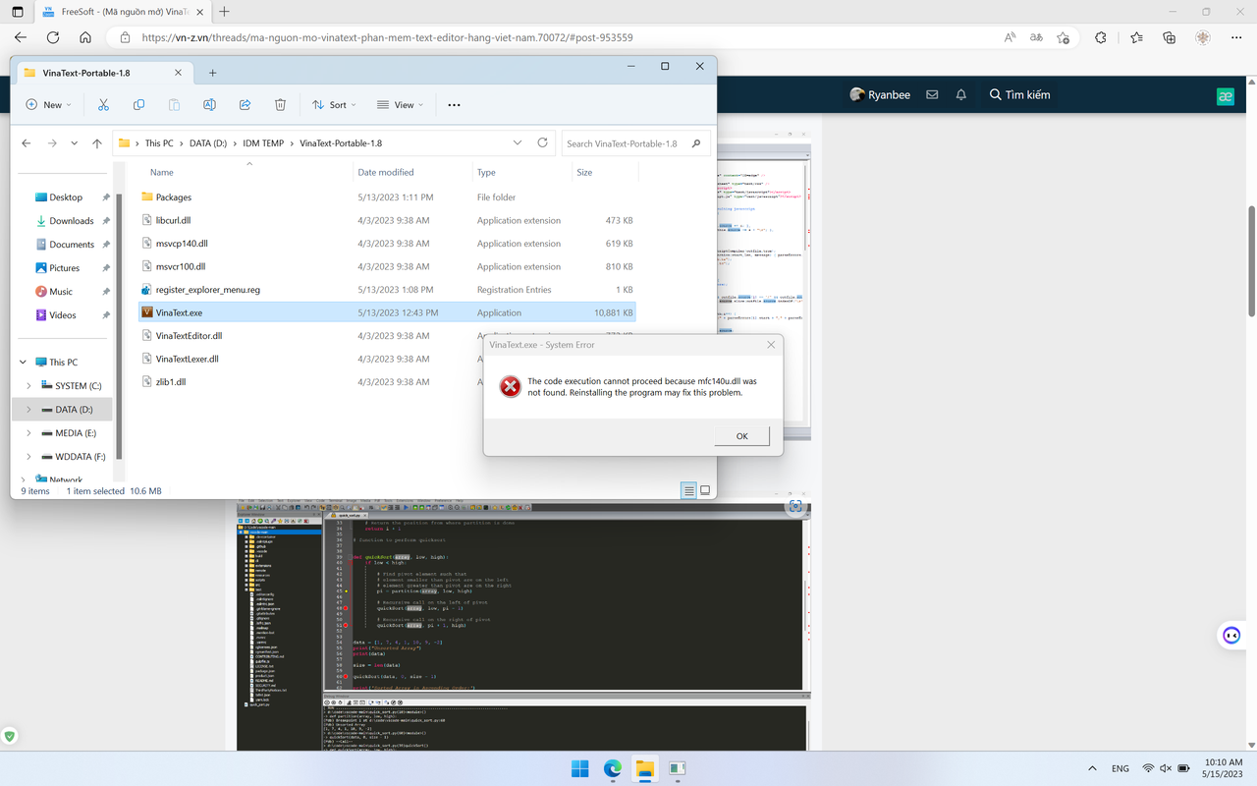1257x786 pixels.
Task: Click the Delete trash icon in Explorer
Action: point(280,105)
